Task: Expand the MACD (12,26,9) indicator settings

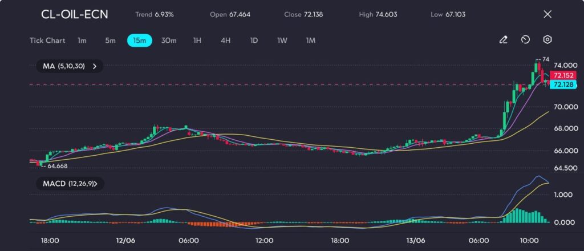Action: tap(70, 184)
